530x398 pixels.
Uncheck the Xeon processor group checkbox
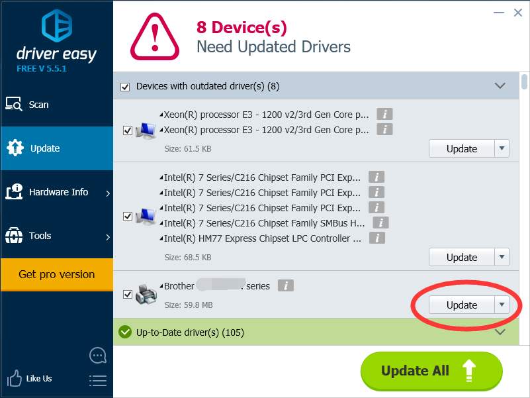pos(128,130)
